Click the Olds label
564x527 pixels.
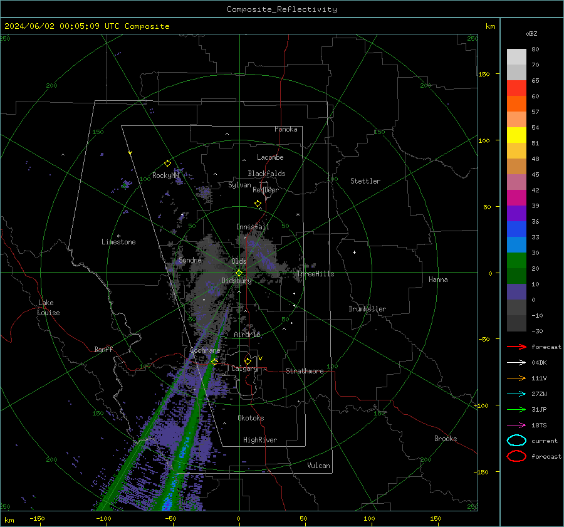[x=239, y=261]
